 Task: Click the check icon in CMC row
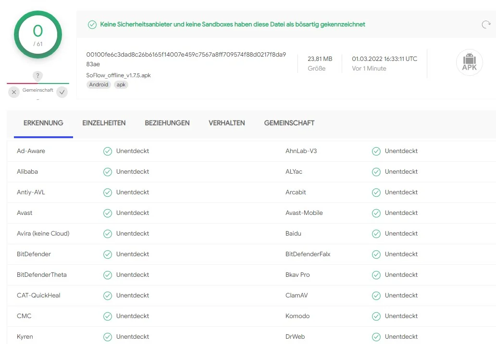108,316
